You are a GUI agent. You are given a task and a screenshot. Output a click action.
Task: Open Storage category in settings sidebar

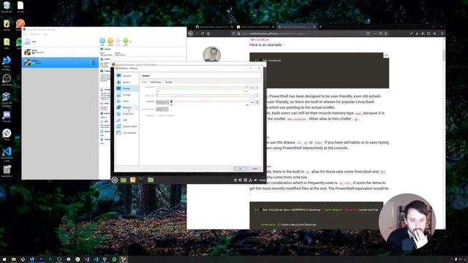127,95
